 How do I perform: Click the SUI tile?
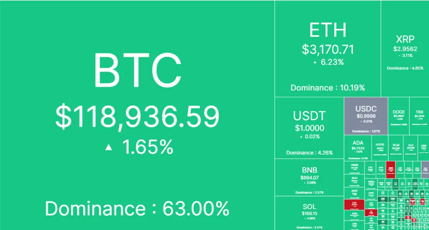410,147
